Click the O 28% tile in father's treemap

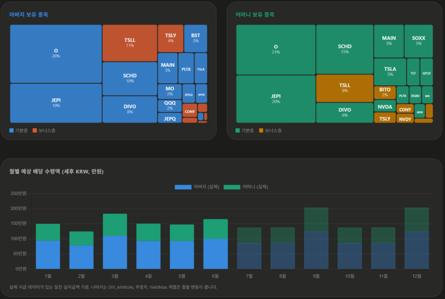click(56, 54)
